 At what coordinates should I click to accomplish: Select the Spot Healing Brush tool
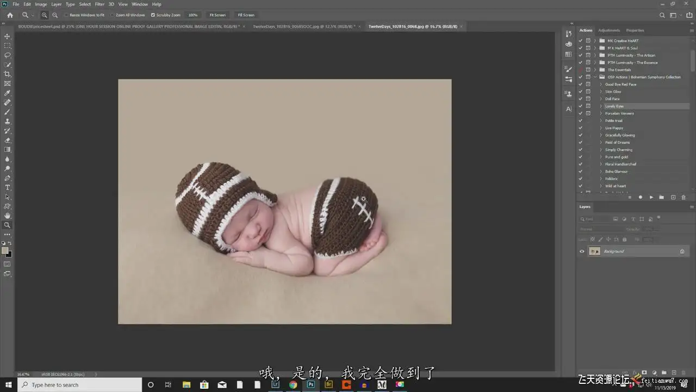click(x=8, y=102)
